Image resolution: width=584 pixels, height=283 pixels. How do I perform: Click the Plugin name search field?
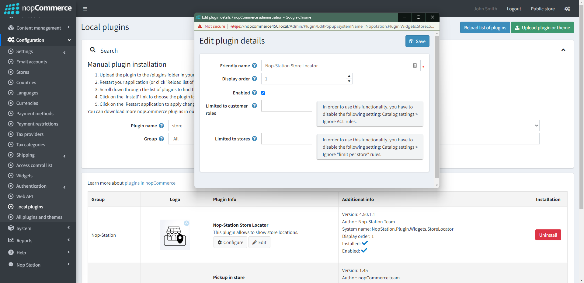pyautogui.click(x=181, y=126)
